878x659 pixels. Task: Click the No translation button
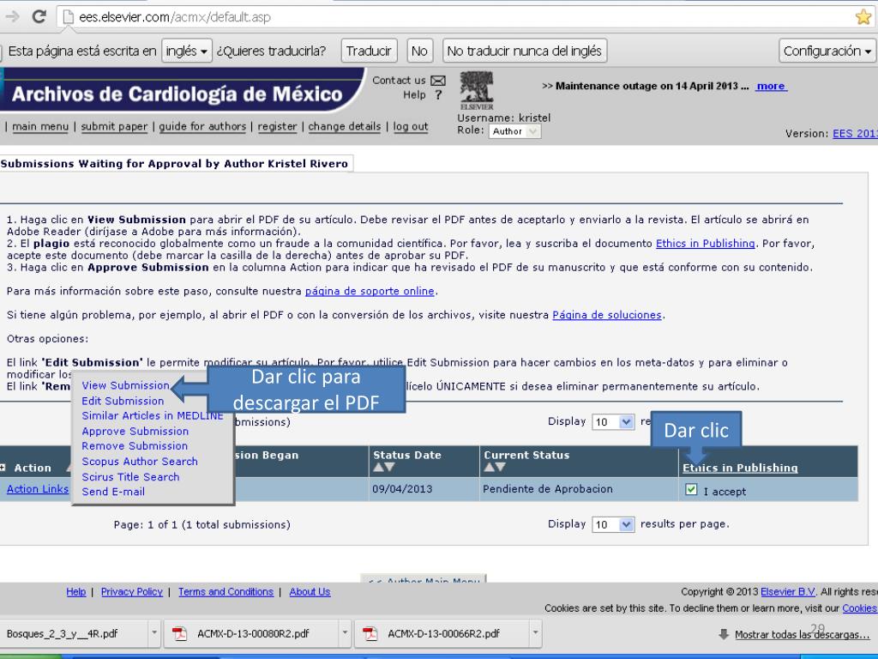point(419,51)
